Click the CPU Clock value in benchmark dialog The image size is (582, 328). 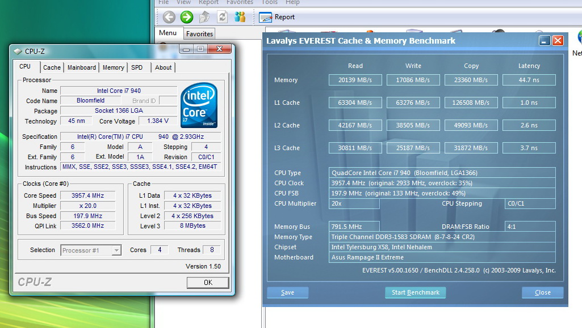coord(442,183)
